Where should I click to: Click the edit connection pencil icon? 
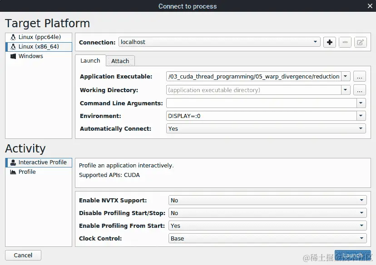click(360, 42)
